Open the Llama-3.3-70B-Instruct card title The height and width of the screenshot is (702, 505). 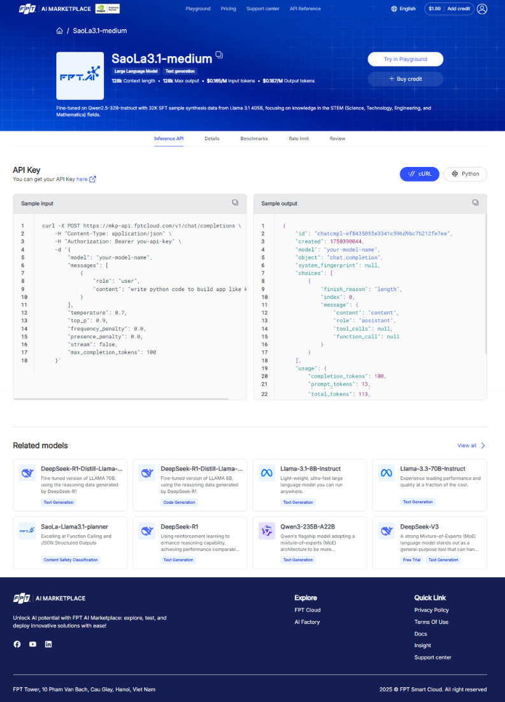click(x=432, y=469)
